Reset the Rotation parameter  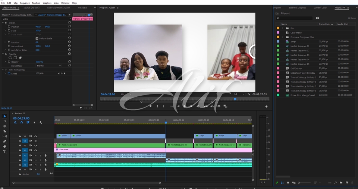69,42
